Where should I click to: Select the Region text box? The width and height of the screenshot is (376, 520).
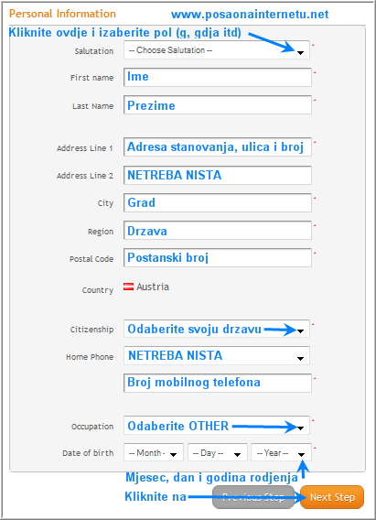point(218,230)
